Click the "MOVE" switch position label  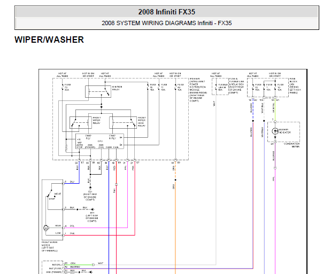pyautogui.click(x=58, y=194)
